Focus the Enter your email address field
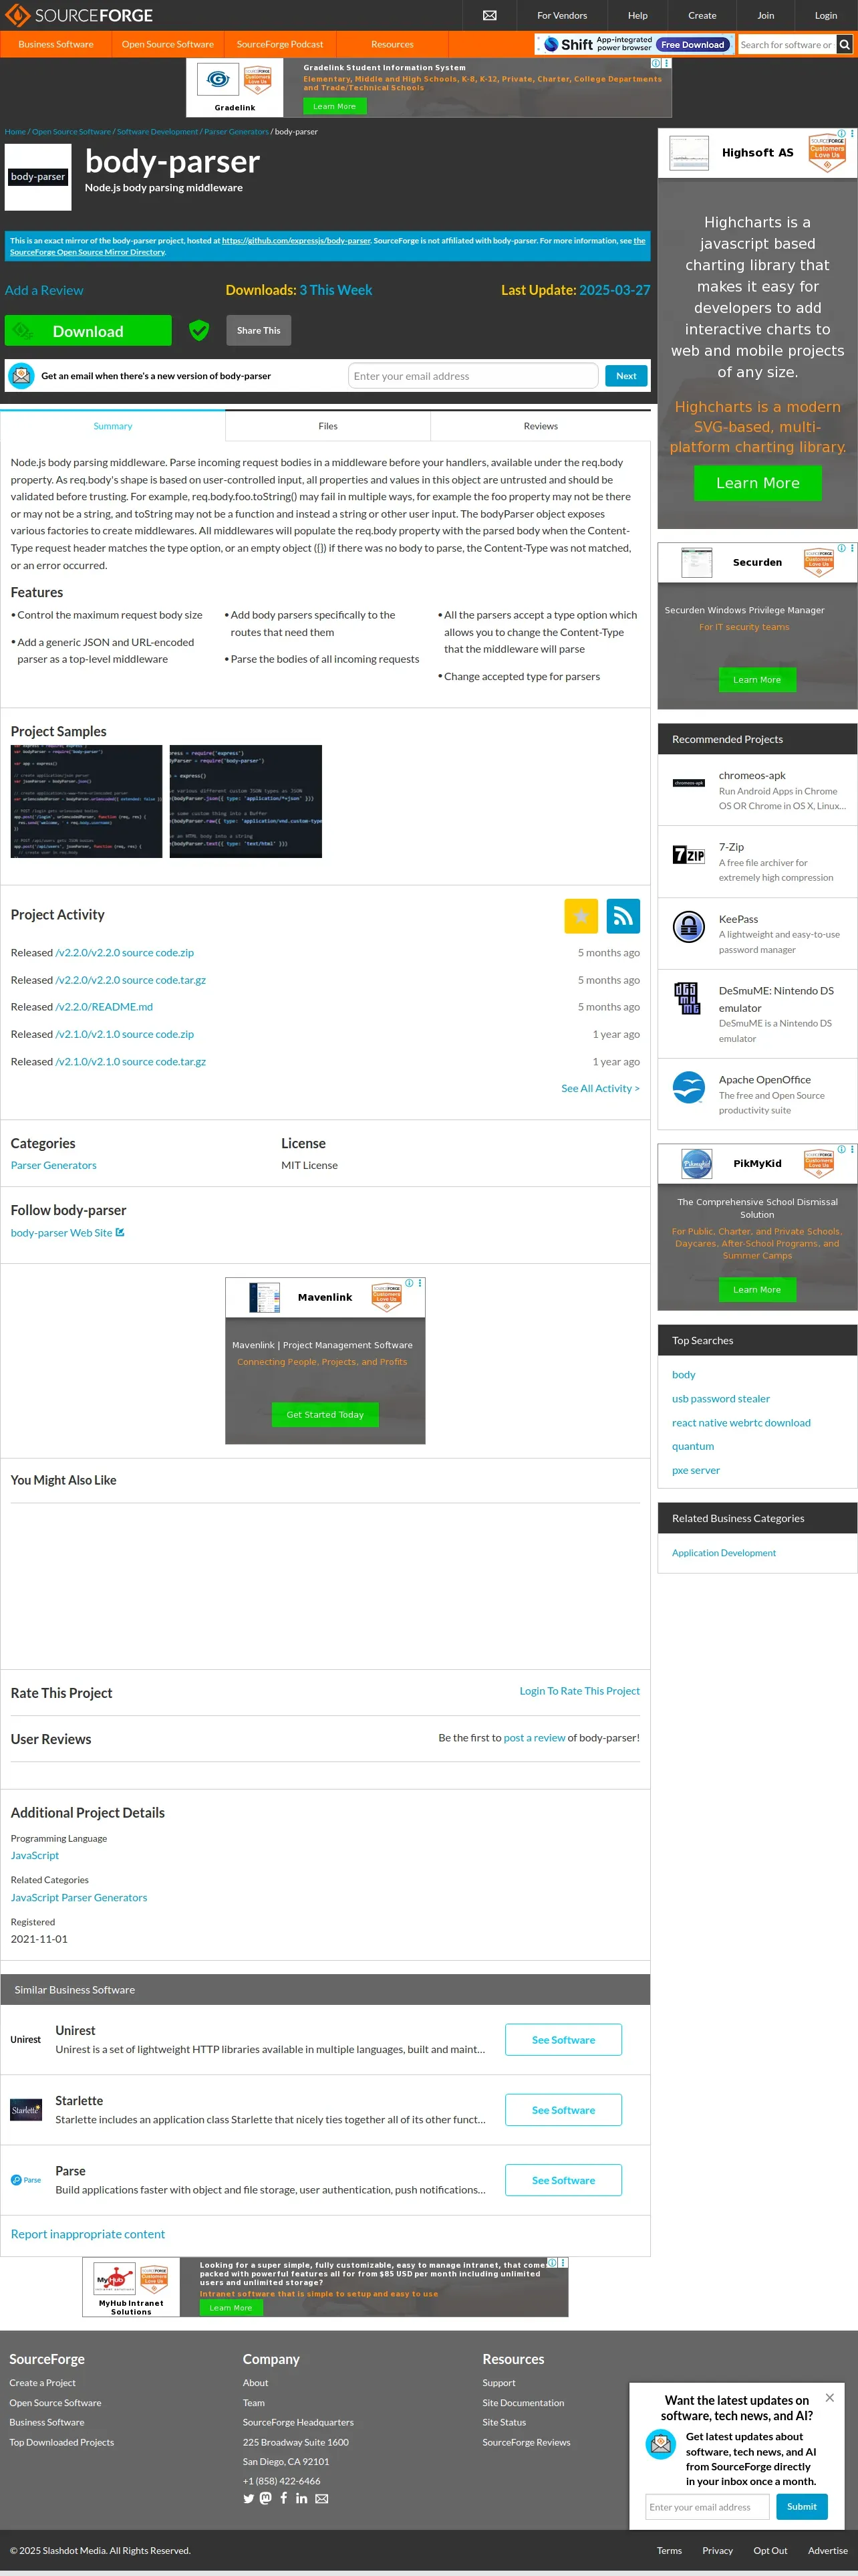Viewport: 858px width, 2576px height. [474, 376]
